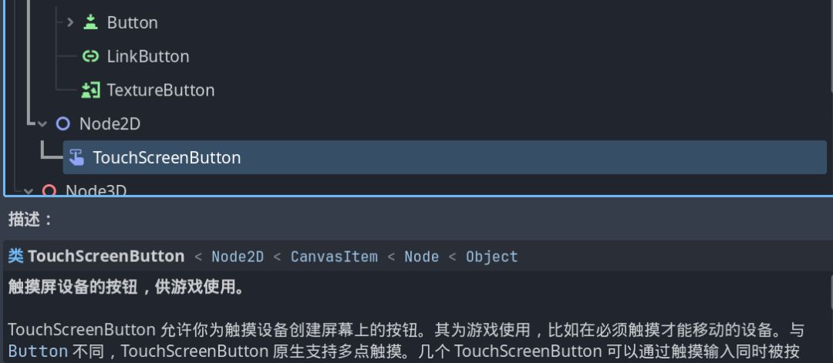Viewport: 833px width, 363px height.
Task: Click the TouchScreenButton finger icon
Action: (x=76, y=158)
